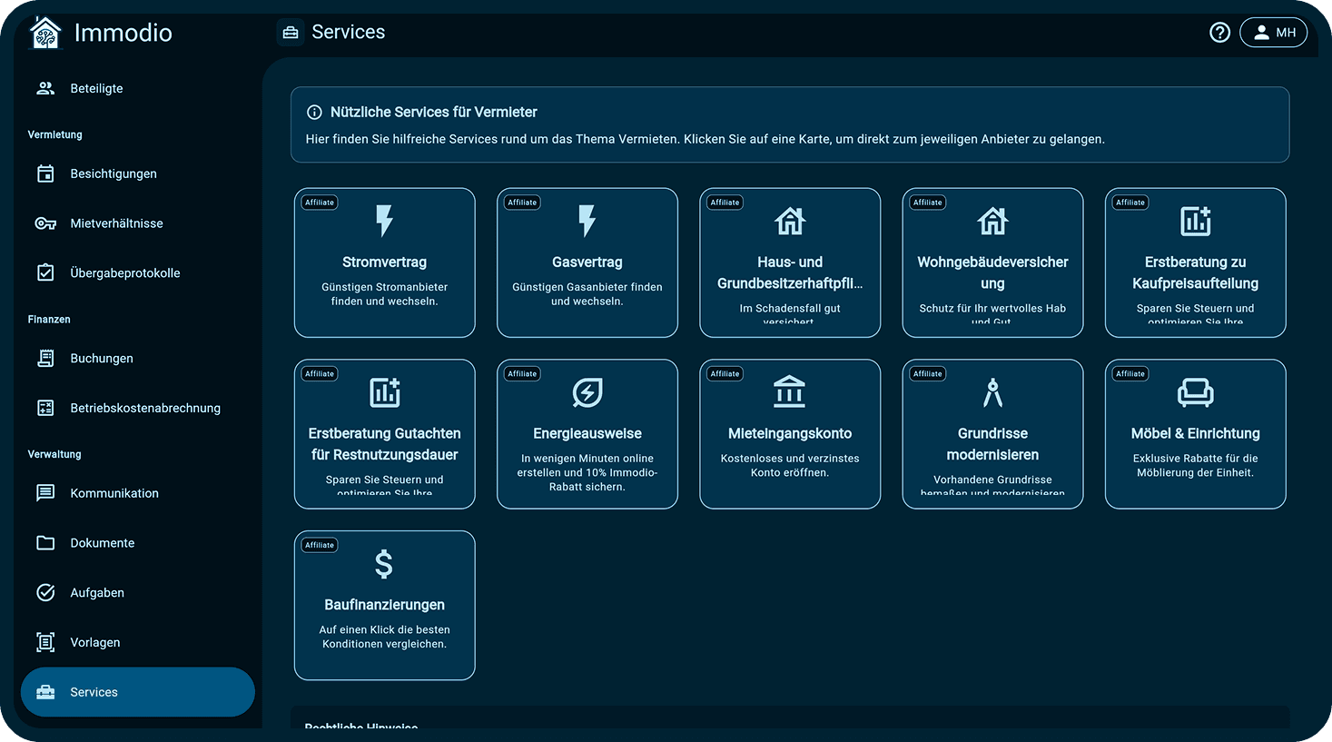Viewport: 1332px width, 742px height.
Task: Click the Nützliche Services für Vermieter heading
Action: coord(434,112)
